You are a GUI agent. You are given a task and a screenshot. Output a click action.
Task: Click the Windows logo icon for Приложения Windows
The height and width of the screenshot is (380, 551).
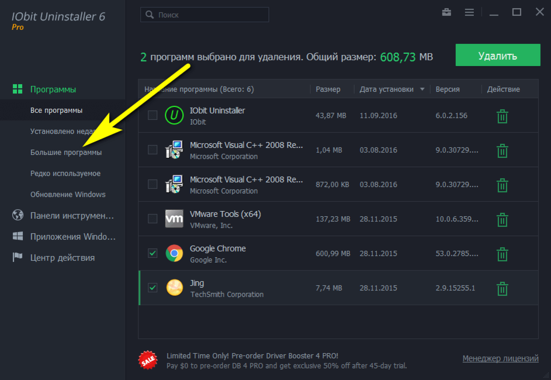[x=18, y=236]
